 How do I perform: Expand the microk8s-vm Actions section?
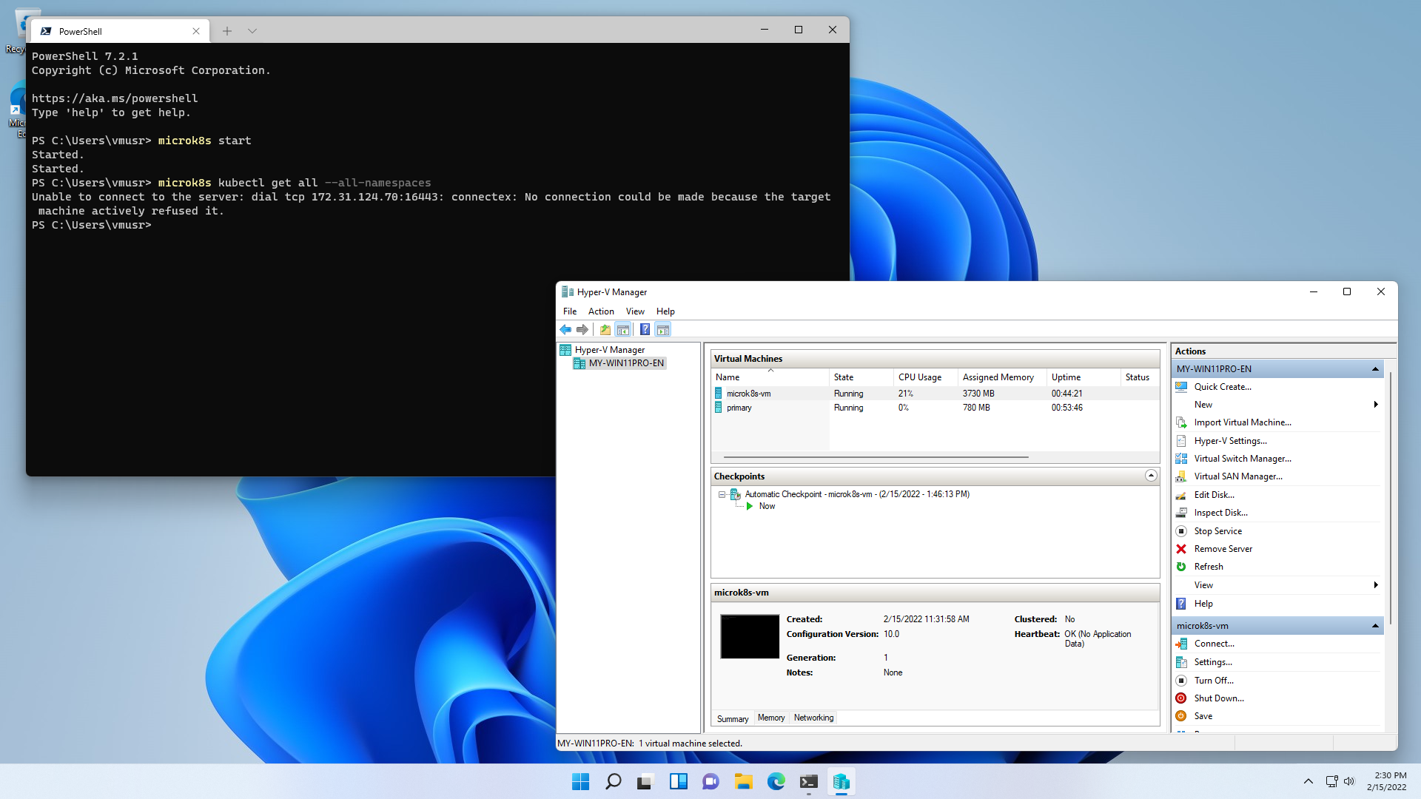pyautogui.click(x=1374, y=624)
